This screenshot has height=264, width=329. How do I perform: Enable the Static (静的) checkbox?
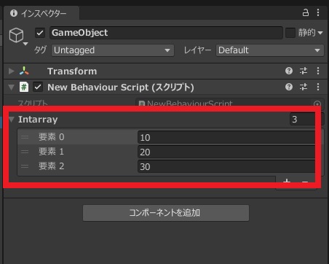290,33
